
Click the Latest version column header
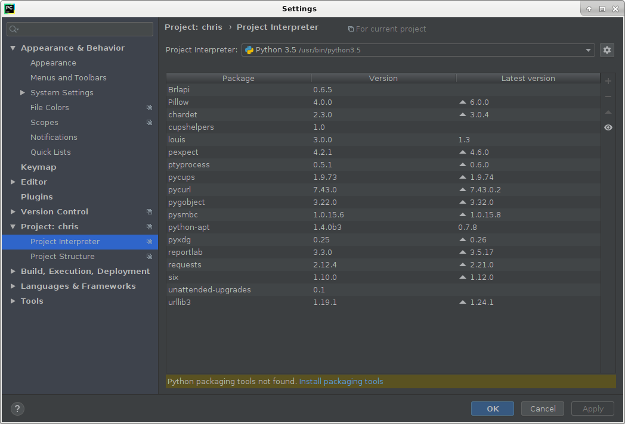click(x=528, y=79)
